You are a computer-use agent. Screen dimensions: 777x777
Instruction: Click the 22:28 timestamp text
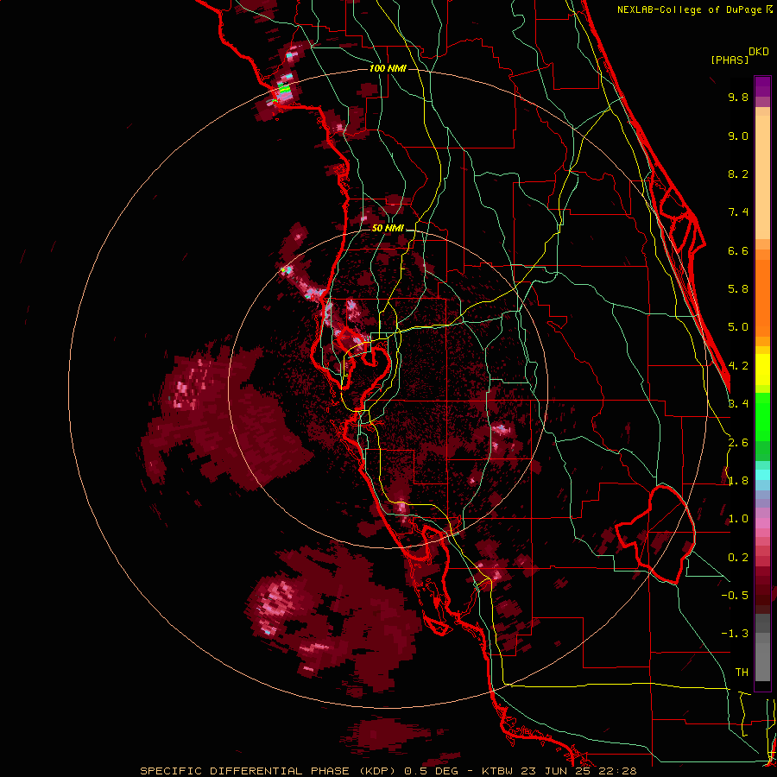(x=619, y=771)
